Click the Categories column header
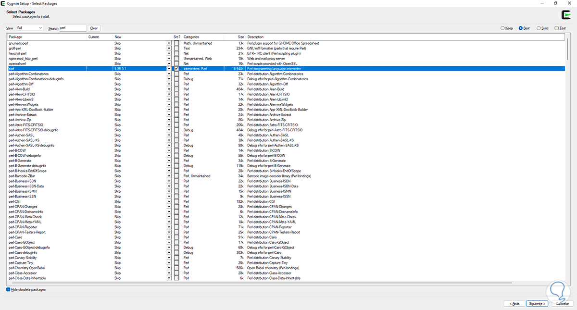Screen dimensions: 577x310 (203, 37)
